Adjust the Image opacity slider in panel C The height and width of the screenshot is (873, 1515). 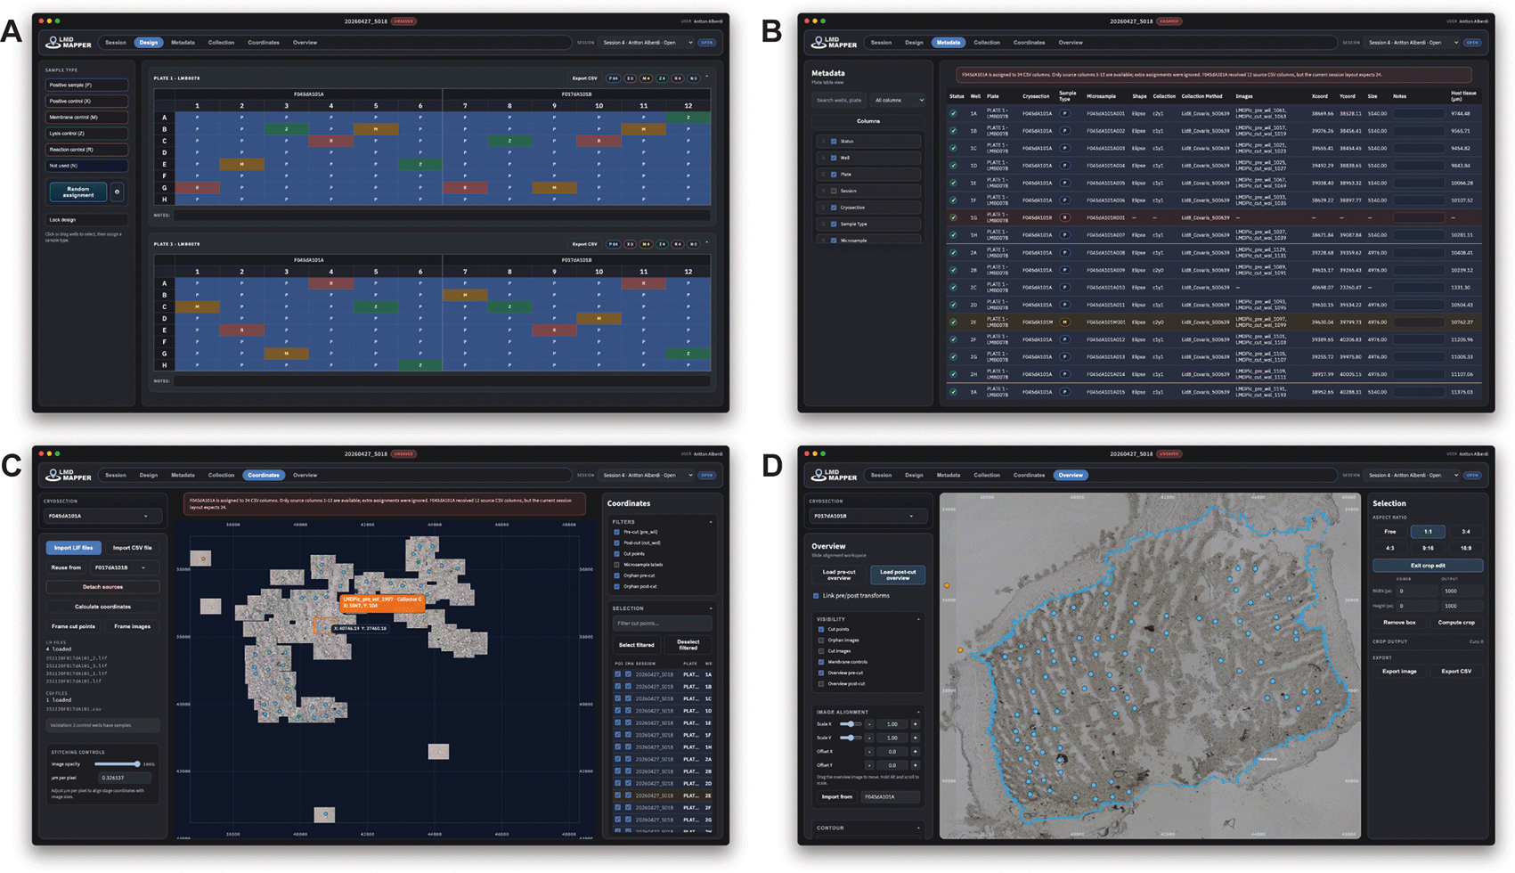116,764
